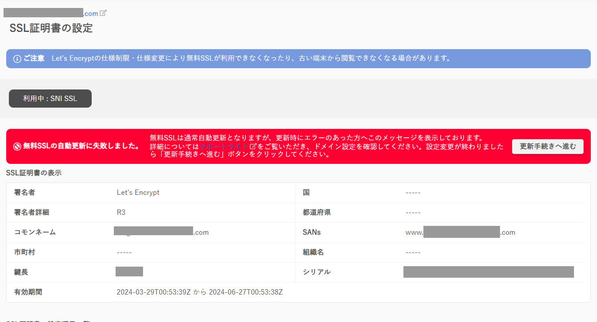Viewport: 597px width, 322px height.
Task: Select the シリアル label
Action: pos(317,272)
